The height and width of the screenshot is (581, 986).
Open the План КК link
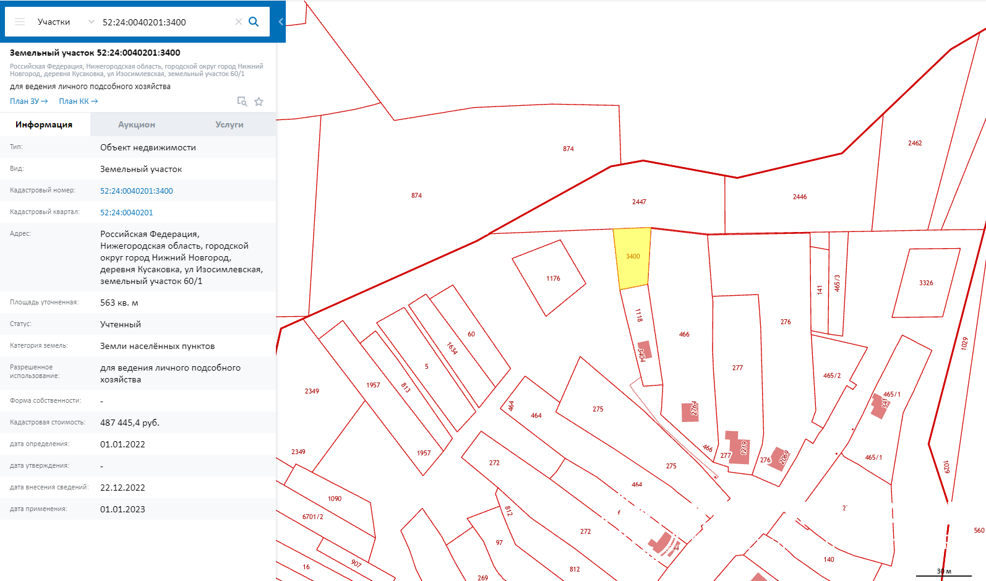(x=78, y=101)
